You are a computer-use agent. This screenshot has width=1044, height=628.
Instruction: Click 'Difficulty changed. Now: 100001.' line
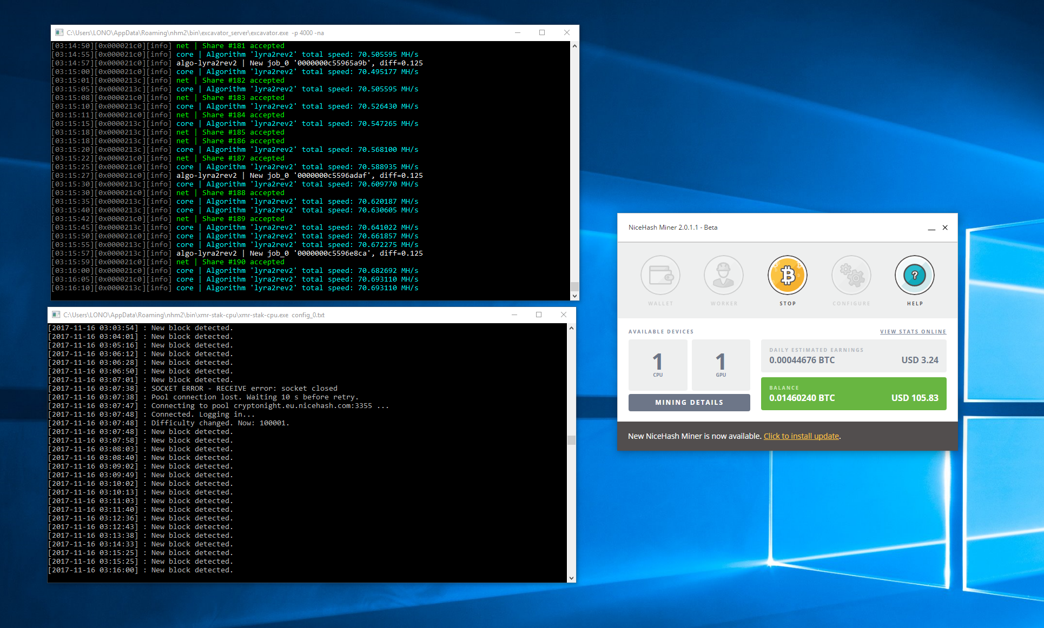click(x=169, y=423)
